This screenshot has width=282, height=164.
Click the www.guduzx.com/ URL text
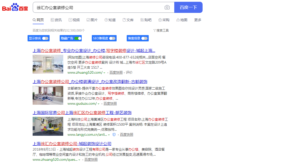click(x=82, y=103)
